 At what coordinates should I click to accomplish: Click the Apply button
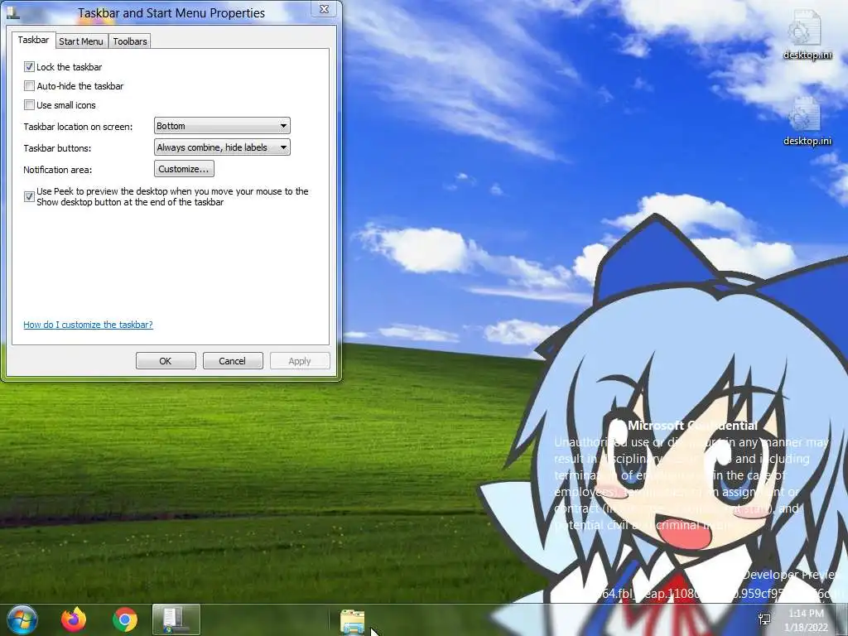[300, 361]
